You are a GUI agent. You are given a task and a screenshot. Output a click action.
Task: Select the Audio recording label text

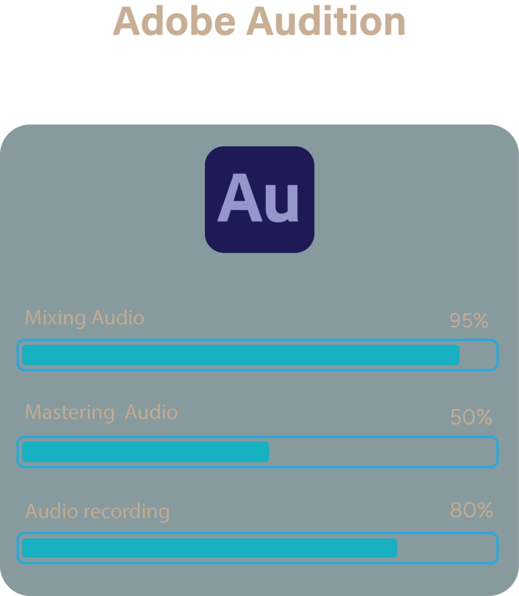point(97,512)
